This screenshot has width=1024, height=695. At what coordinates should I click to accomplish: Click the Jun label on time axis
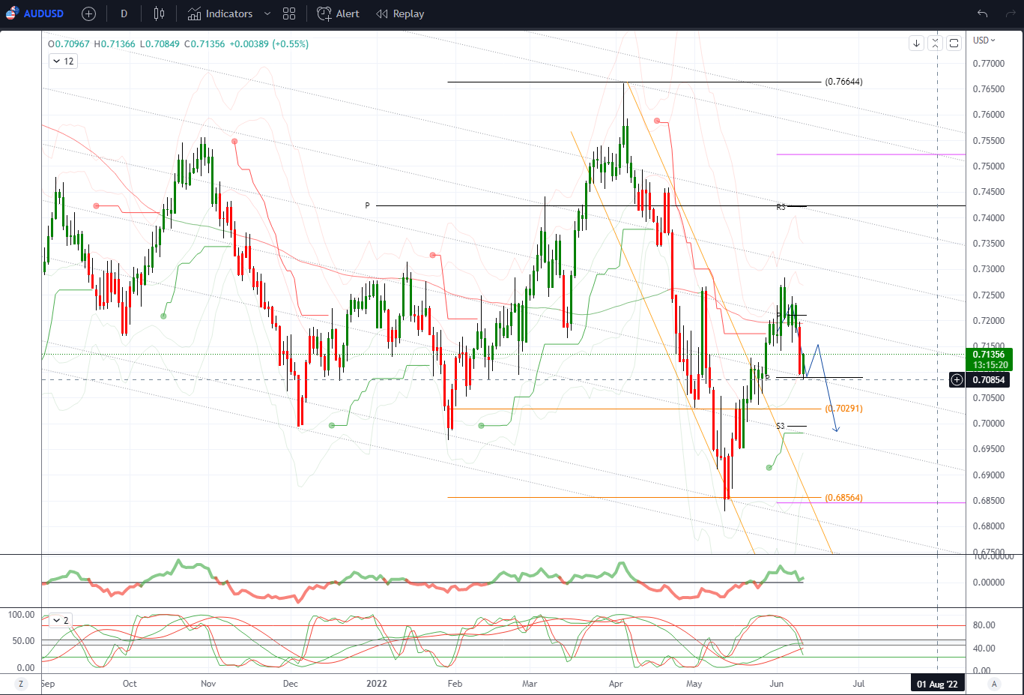click(x=776, y=684)
